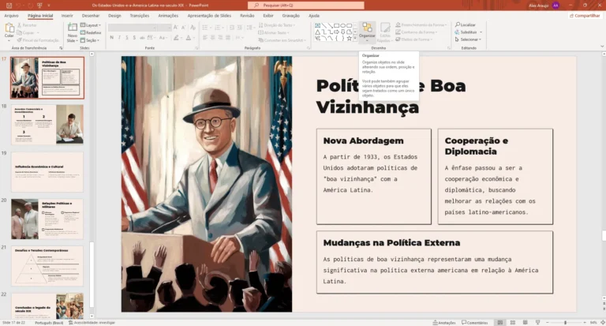
Task: Switch to the Gravação tab
Action: coord(290,16)
